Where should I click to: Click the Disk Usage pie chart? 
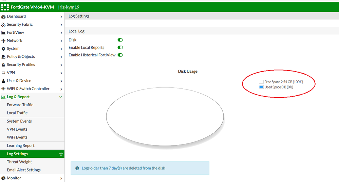point(165,116)
